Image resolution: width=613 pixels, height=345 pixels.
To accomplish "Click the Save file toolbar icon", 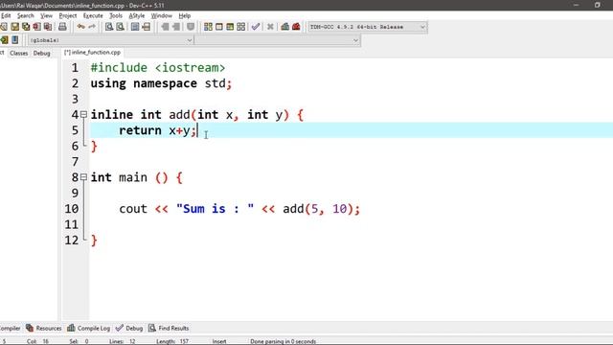I will point(15,27).
